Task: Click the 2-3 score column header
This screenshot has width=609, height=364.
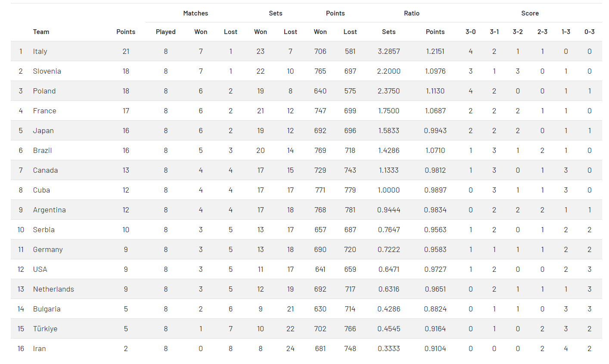Action: coord(542,32)
